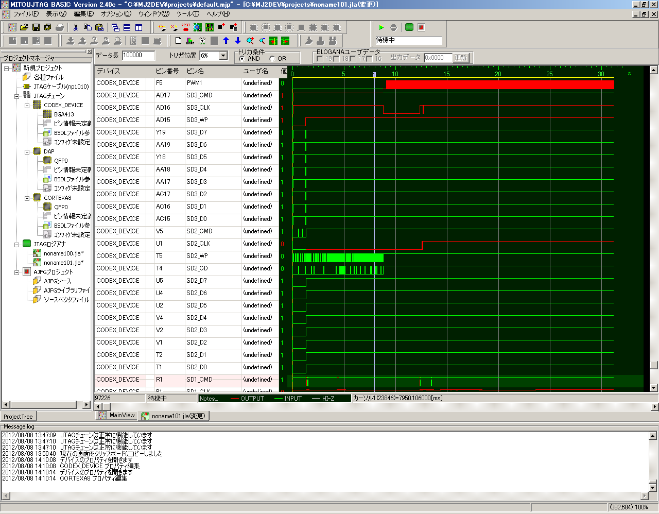Click the scissors cut icon

[76, 27]
